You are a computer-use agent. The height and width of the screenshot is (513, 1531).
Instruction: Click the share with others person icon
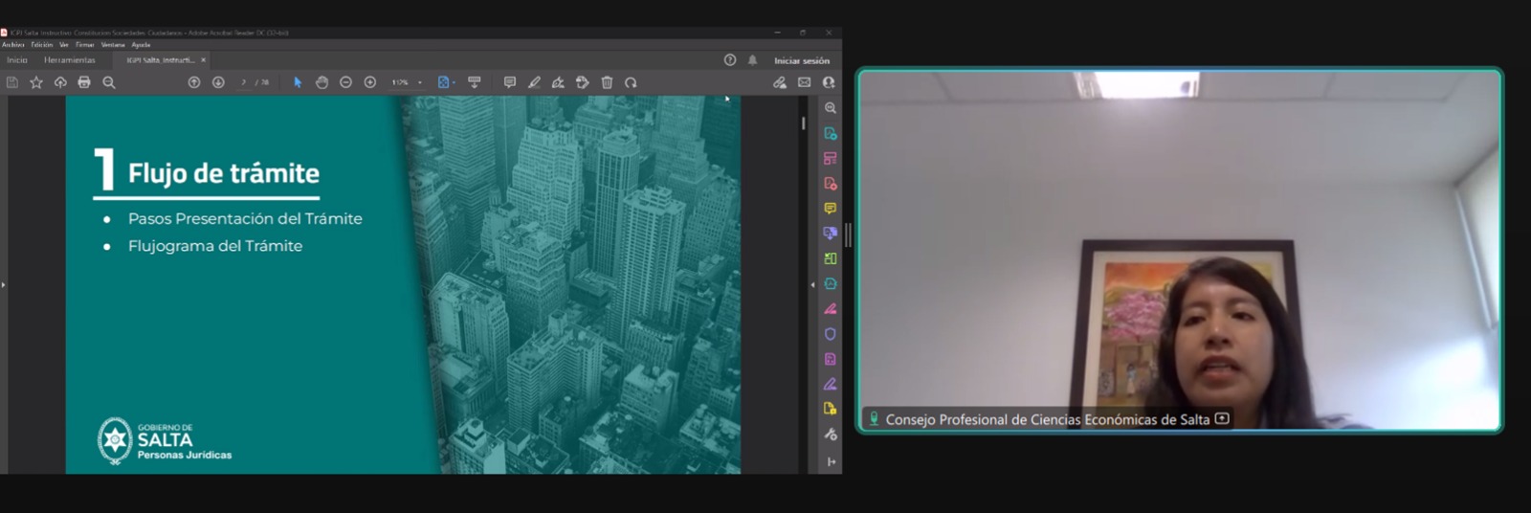click(x=829, y=82)
